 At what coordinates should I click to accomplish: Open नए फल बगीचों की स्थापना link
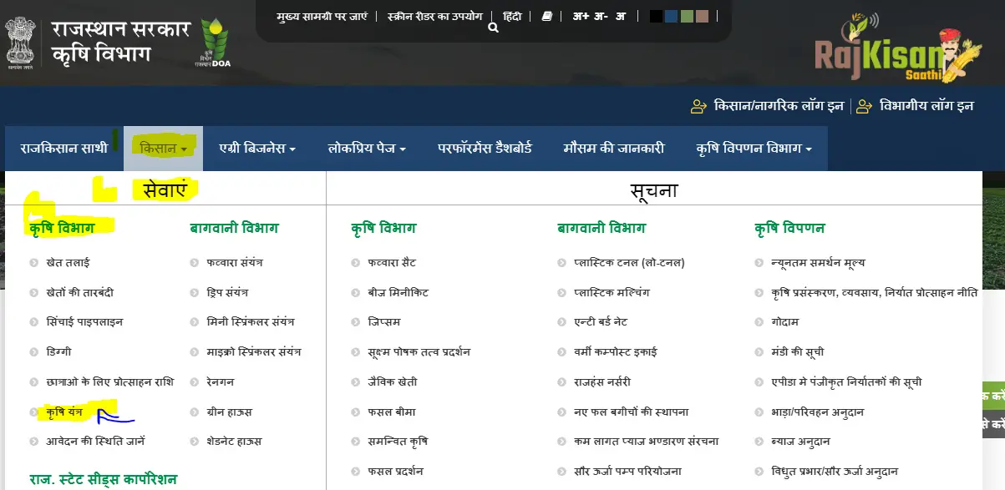pos(632,412)
